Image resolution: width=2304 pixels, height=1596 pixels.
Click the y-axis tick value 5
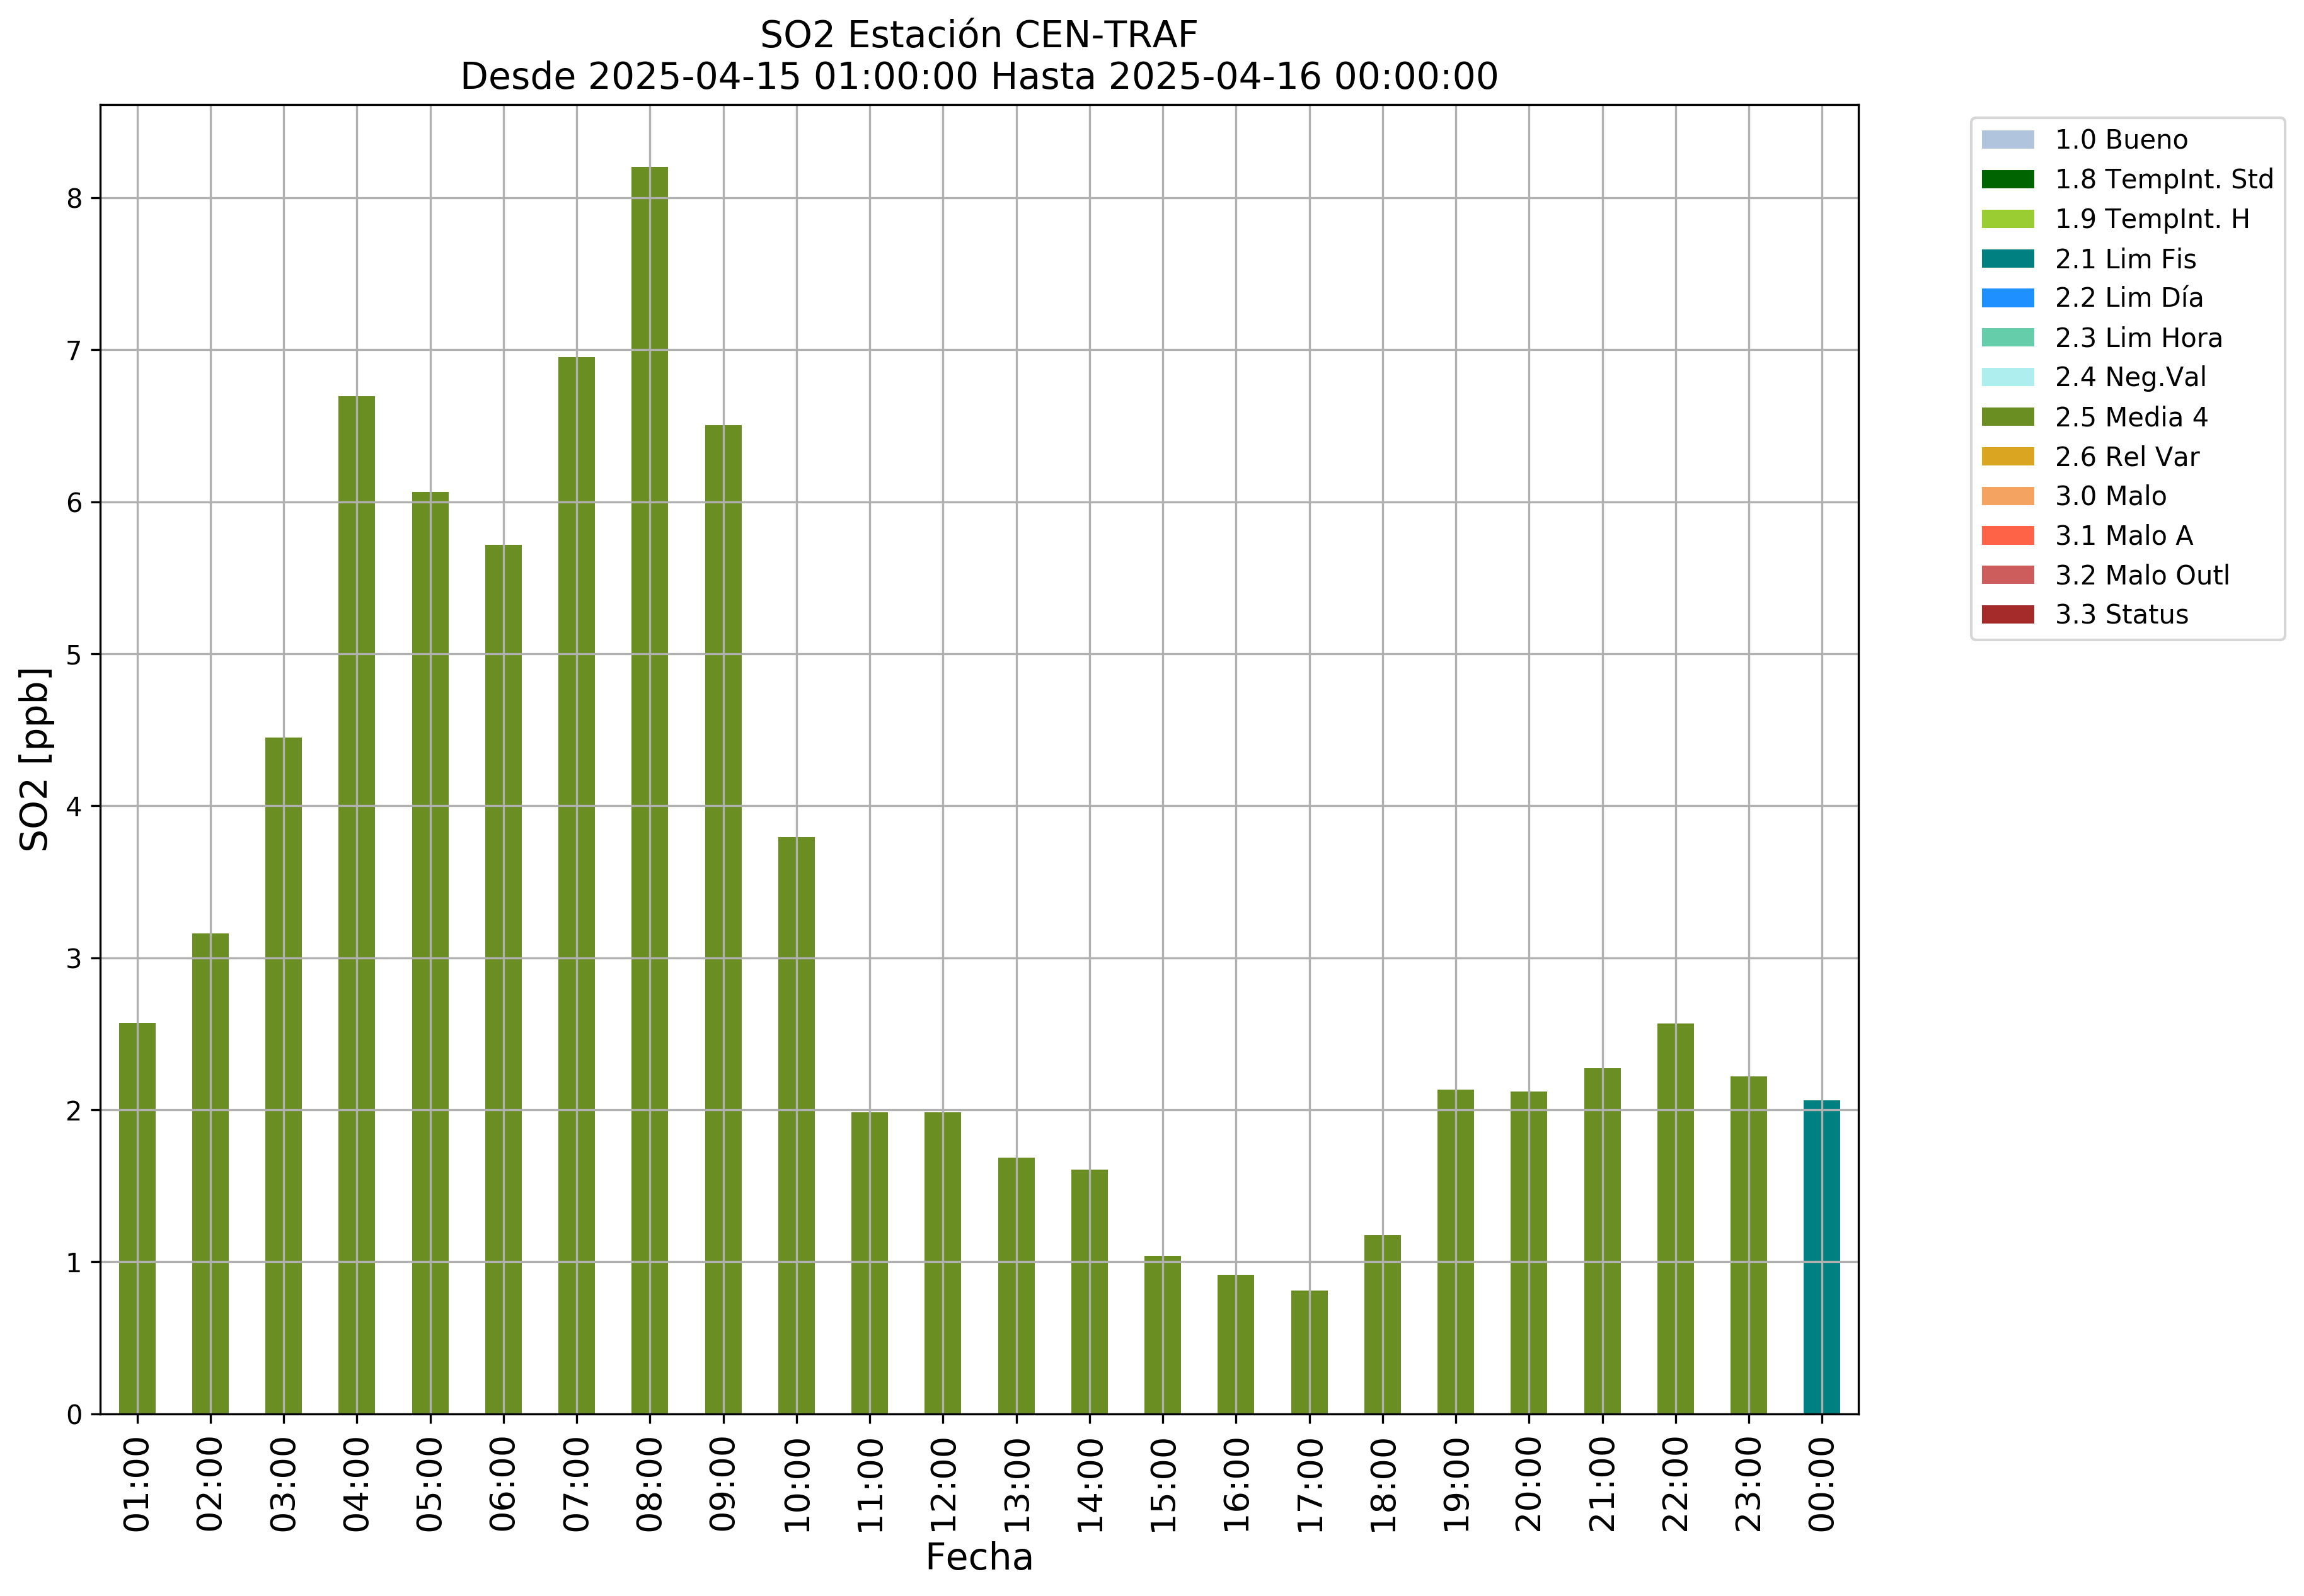coord(74,655)
